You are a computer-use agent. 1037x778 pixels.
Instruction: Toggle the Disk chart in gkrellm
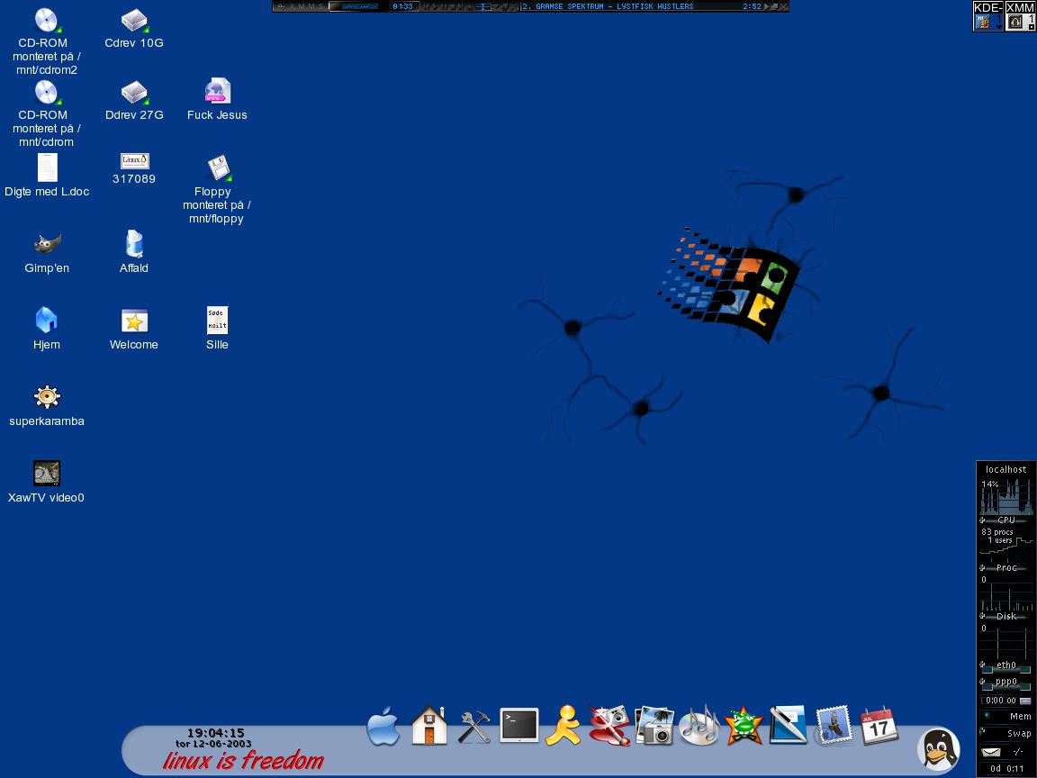pos(1005,616)
